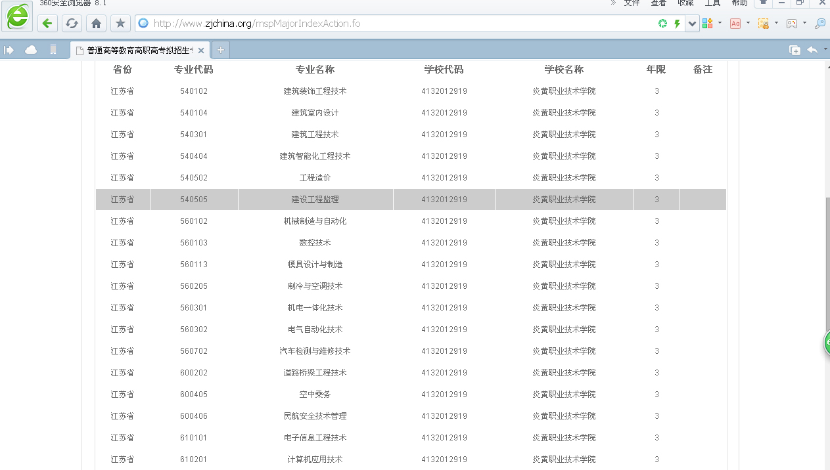The width and height of the screenshot is (830, 470).
Task: Open dropdown arrow beside game controller icon
Action: click(x=804, y=24)
